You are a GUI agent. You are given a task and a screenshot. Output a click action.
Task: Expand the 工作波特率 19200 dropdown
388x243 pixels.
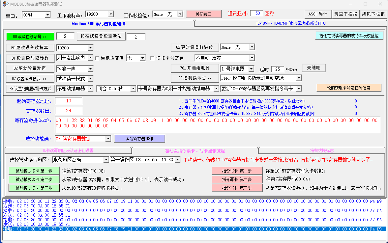[111, 14]
